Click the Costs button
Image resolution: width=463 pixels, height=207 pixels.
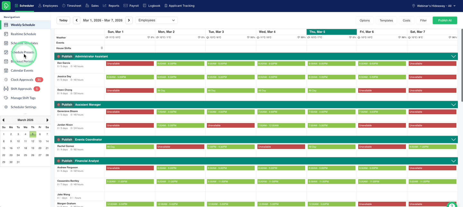click(406, 20)
